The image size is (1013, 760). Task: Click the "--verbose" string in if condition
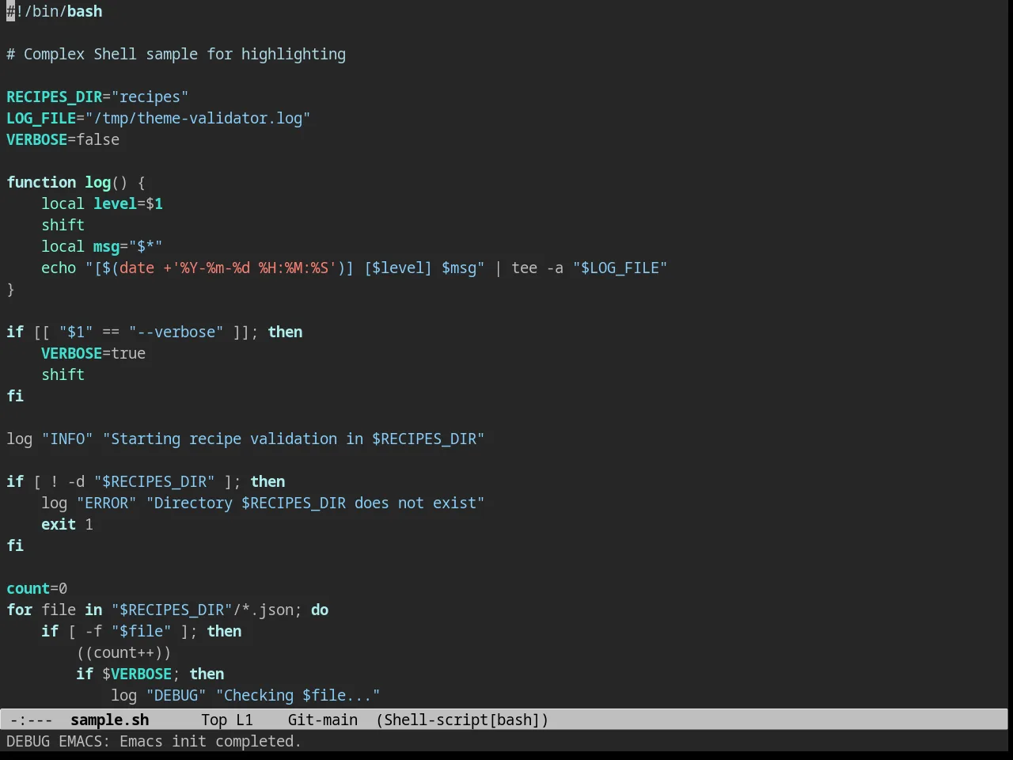point(176,332)
